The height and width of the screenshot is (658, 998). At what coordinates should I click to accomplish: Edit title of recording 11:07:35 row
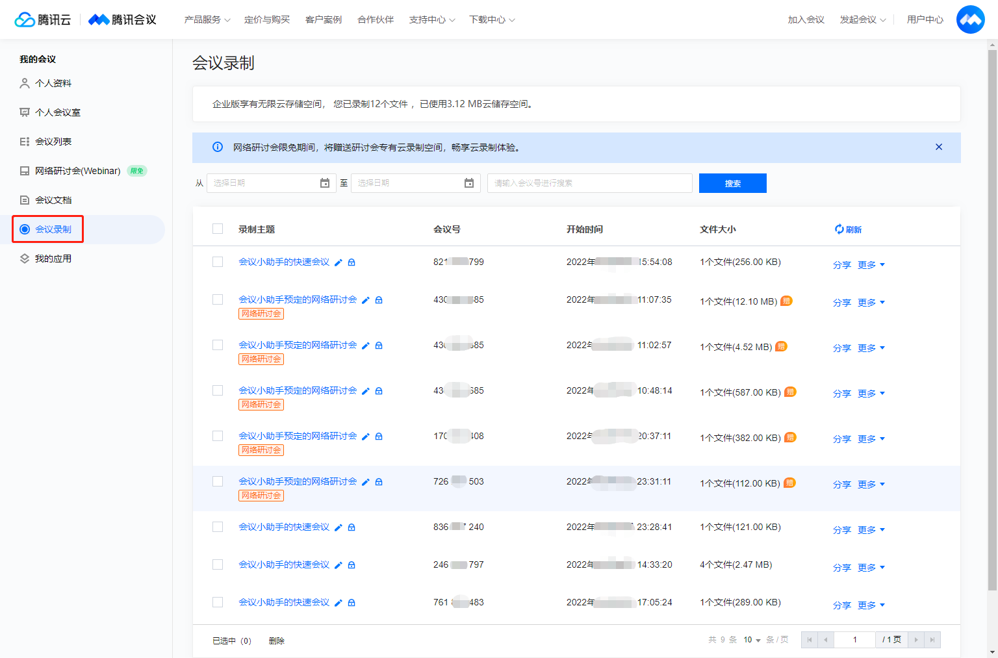point(366,300)
